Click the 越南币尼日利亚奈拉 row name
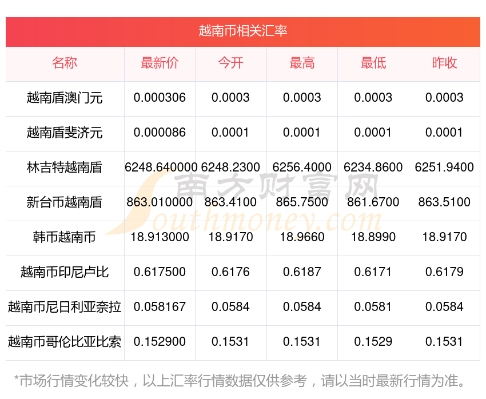 coord(65,307)
